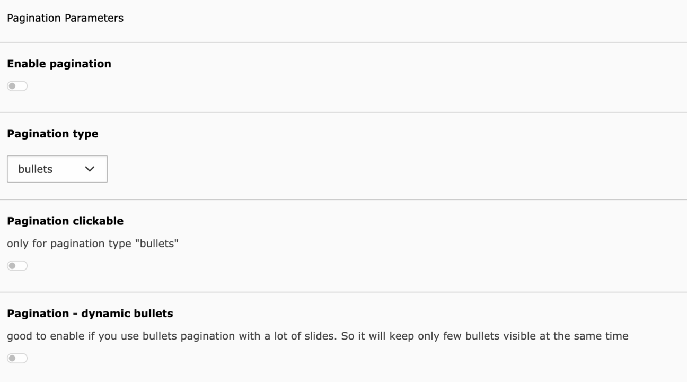This screenshot has height=382, width=687.
Task: Click the chevron arrow in the bullets dropdown
Action: point(90,169)
